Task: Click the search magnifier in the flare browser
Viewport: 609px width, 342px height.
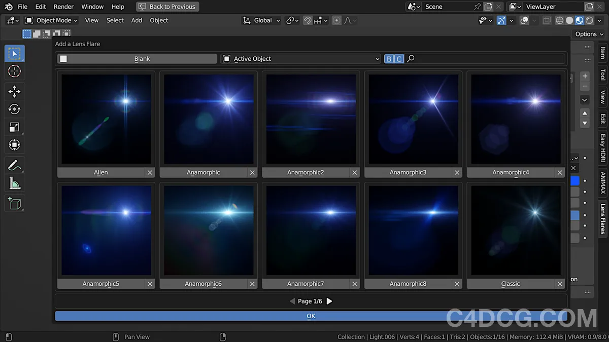Action: point(410,58)
